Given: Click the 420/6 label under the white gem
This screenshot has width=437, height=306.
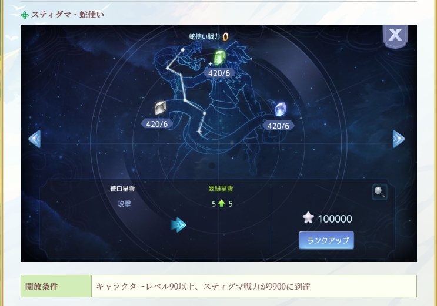Looking at the screenshot, I should (157, 124).
